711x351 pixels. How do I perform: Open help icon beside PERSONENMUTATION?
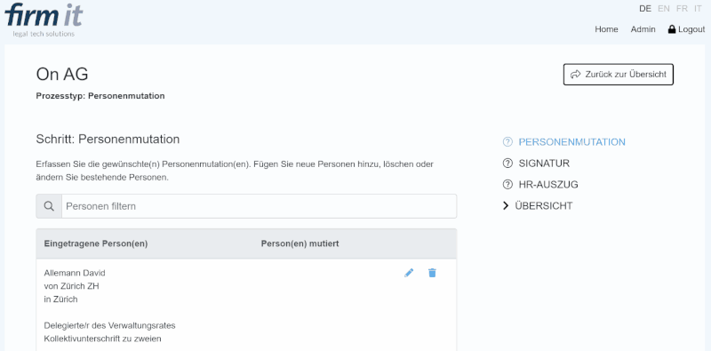(x=507, y=142)
